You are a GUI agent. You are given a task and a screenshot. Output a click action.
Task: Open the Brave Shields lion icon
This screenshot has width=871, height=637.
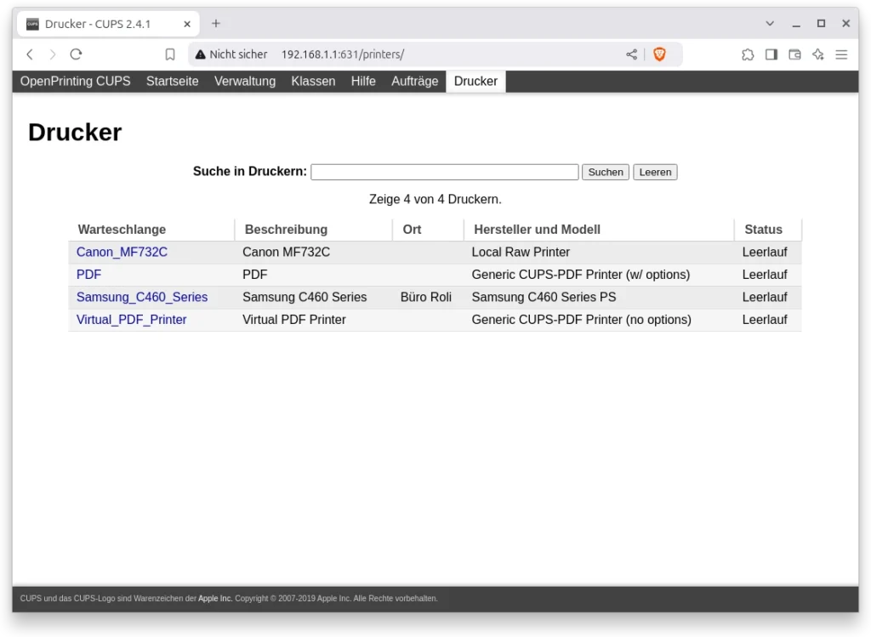click(x=659, y=54)
